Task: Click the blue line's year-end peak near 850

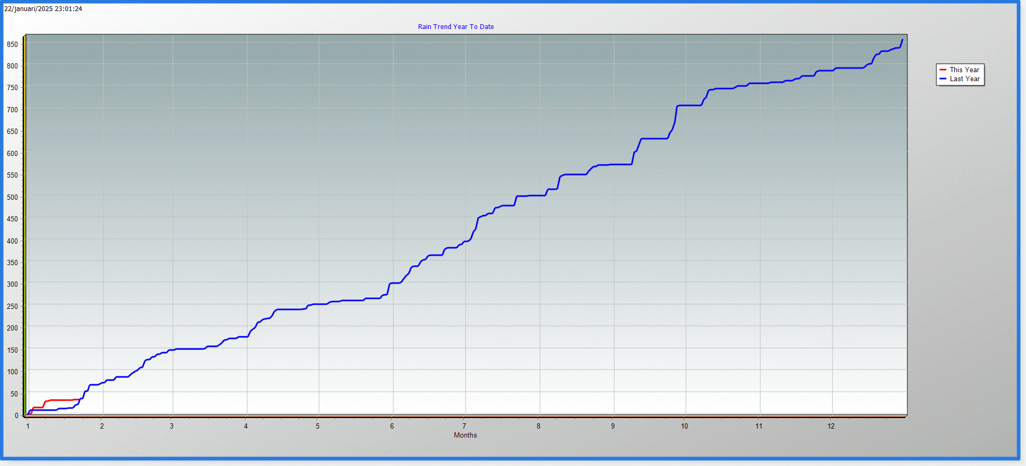Action: point(902,40)
